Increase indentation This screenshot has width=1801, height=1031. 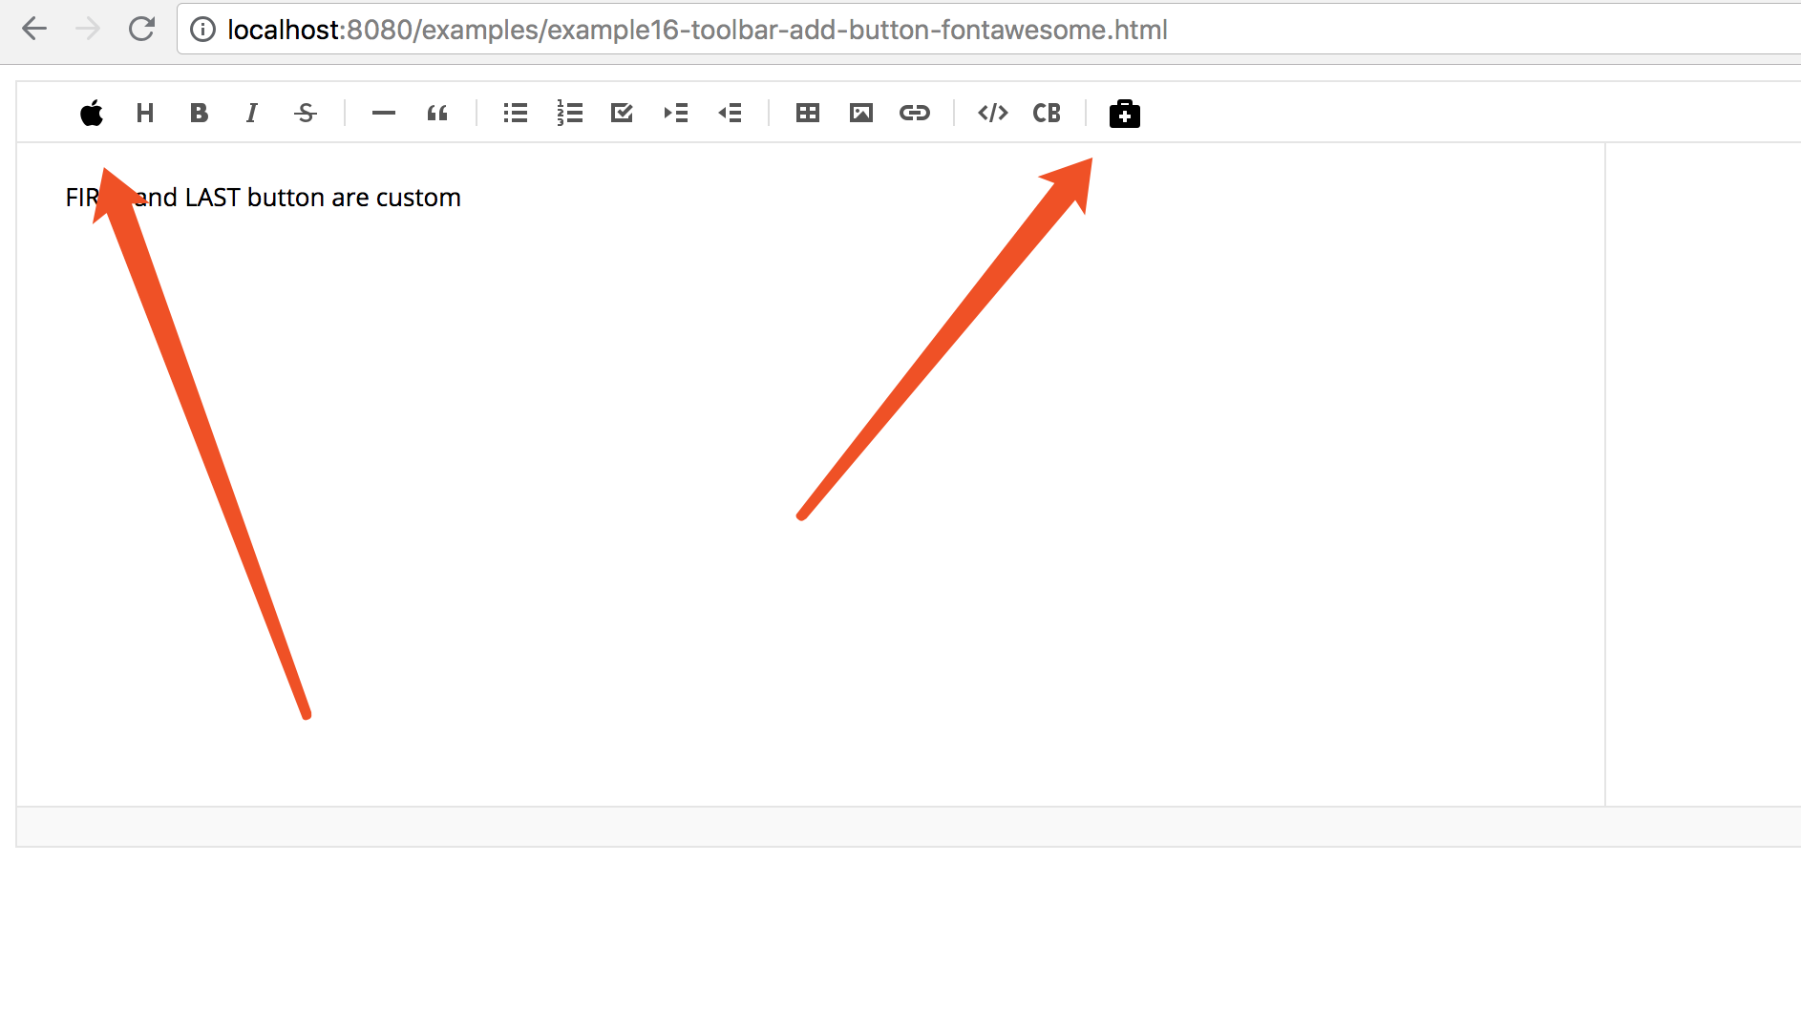click(675, 113)
